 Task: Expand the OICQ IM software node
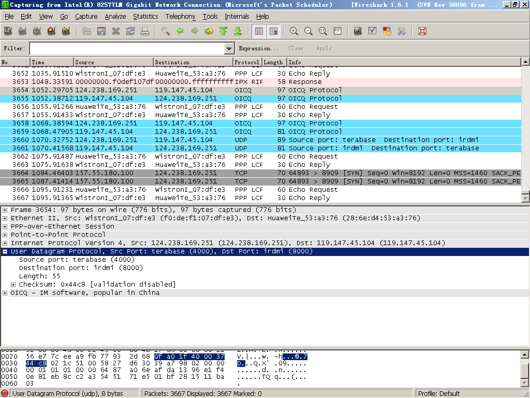point(5,293)
